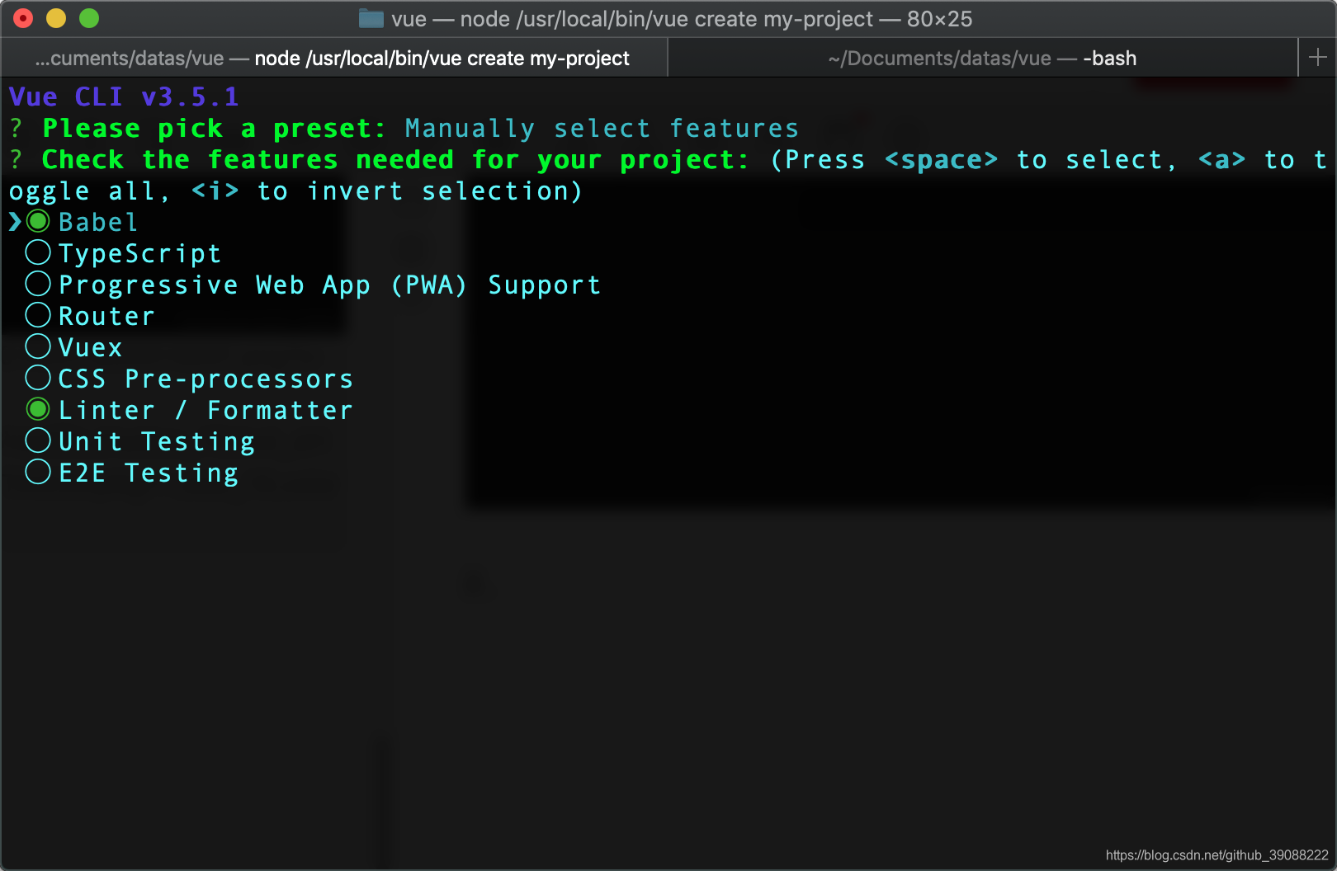Click the <space> key hint text
The image size is (1337, 871).
point(941,160)
